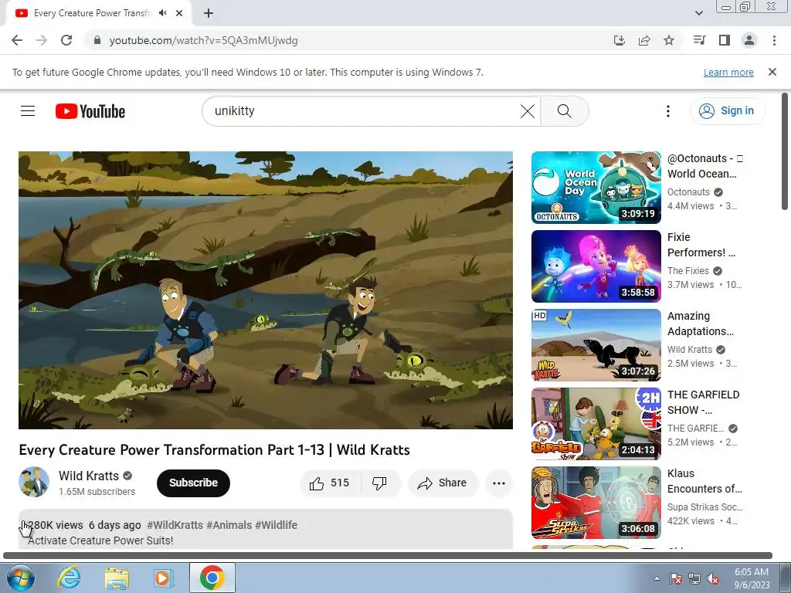Expand the tab search chevron
791x593 pixels.
click(698, 13)
